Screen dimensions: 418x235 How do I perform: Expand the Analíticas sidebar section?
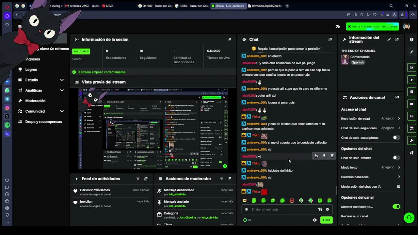[62, 90]
